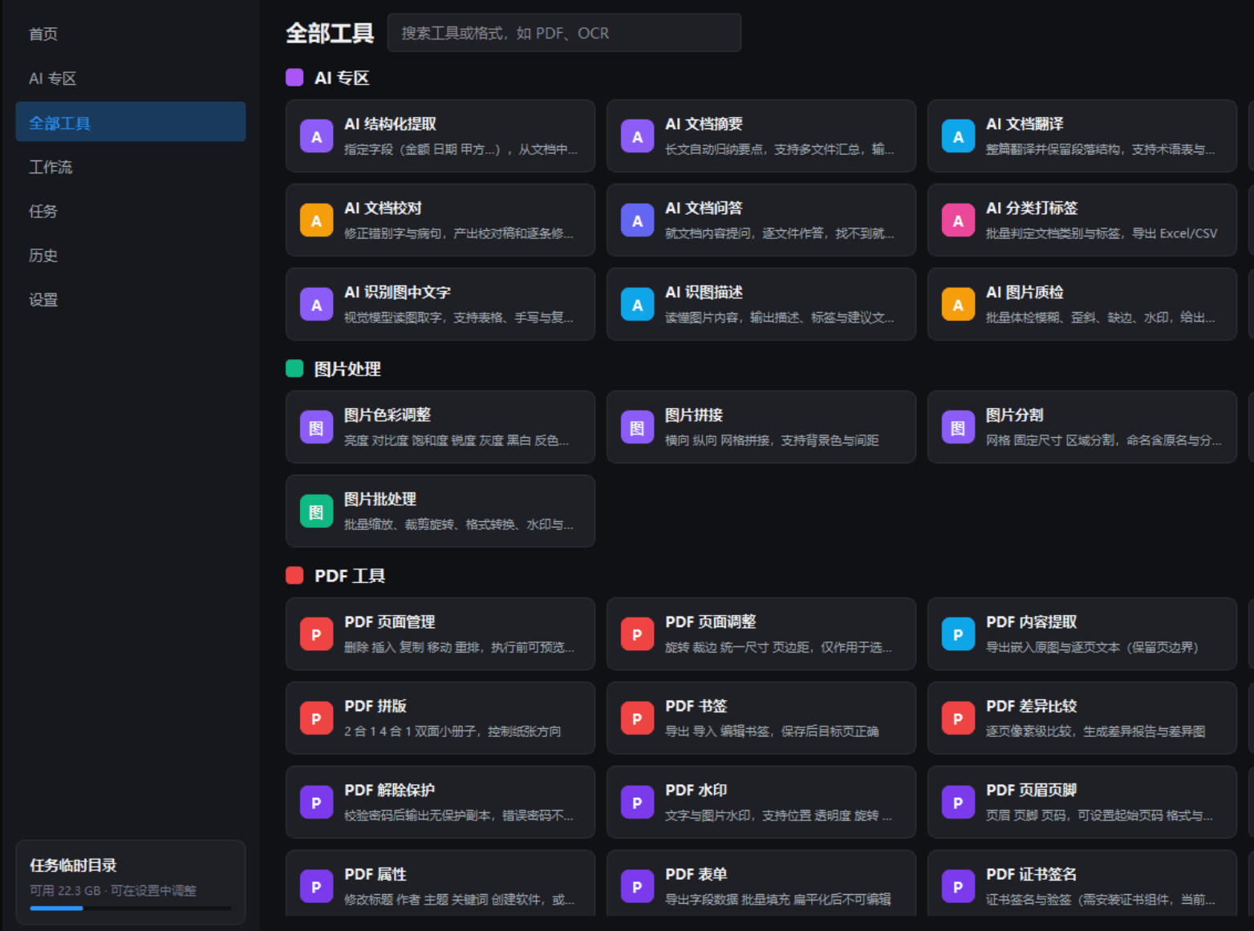Click the AI 文档问答 icon
Image resolution: width=1254 pixels, height=931 pixels.
637,221
